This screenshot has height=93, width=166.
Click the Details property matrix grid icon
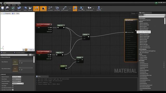(x=30, y=55)
